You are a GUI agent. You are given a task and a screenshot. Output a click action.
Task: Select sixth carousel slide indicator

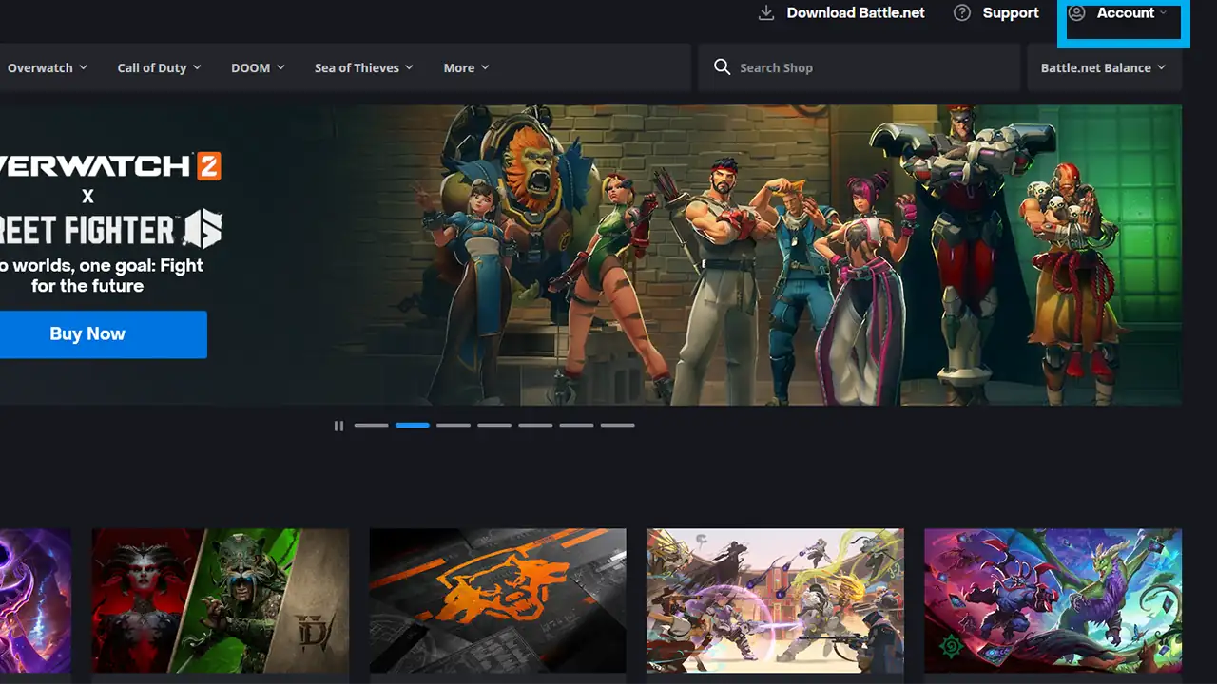[576, 426]
